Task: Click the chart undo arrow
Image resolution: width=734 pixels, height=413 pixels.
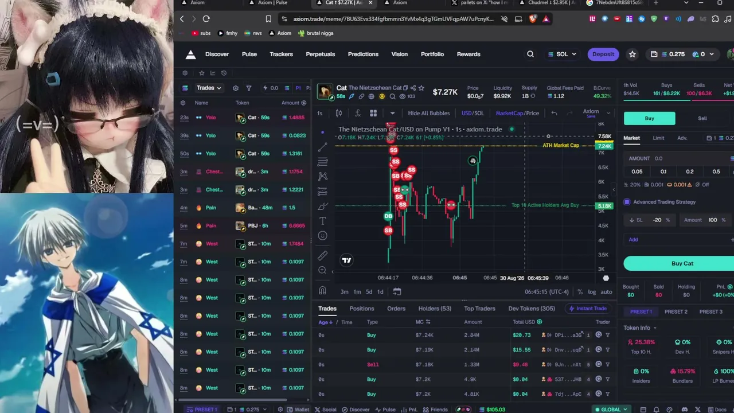Action: pos(554,113)
